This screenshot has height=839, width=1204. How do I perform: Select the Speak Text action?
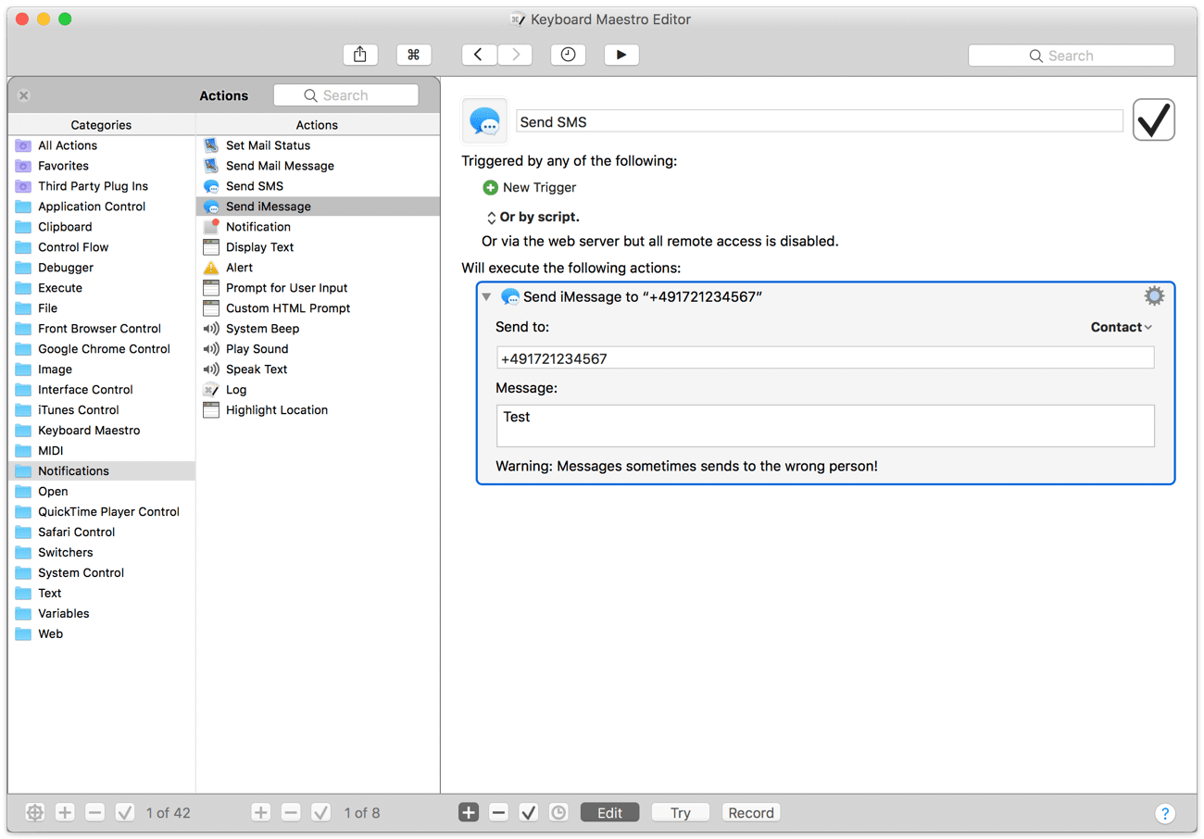318,369
